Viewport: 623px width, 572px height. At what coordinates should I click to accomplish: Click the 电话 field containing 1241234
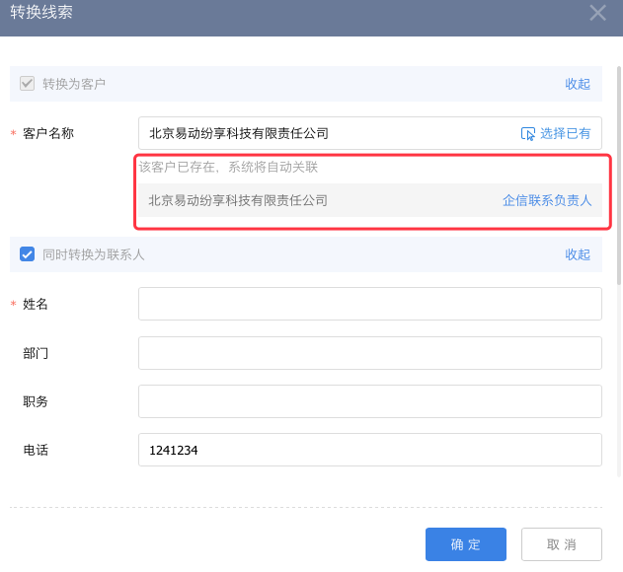(369, 450)
